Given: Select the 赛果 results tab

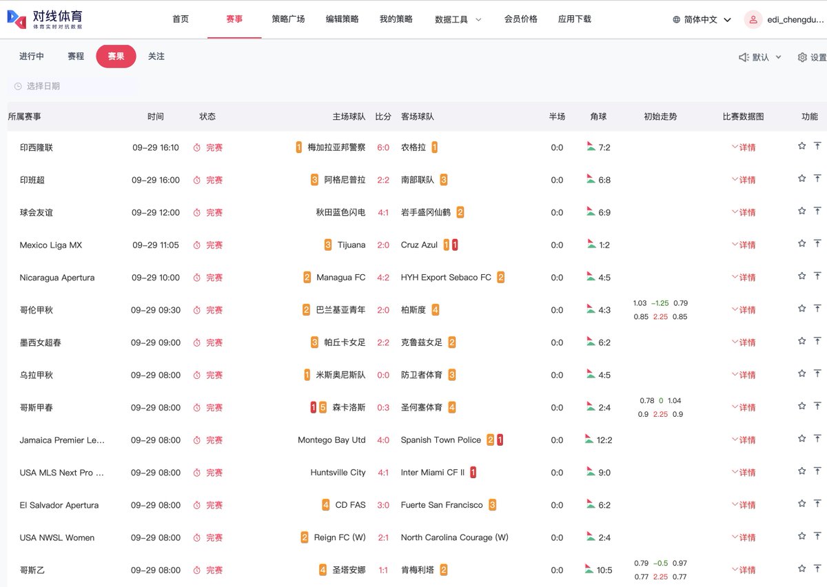Looking at the screenshot, I should [116, 56].
